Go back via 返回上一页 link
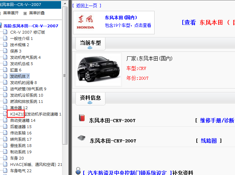The width and height of the screenshot is (235, 175). pyautogui.click(x=87, y=6)
